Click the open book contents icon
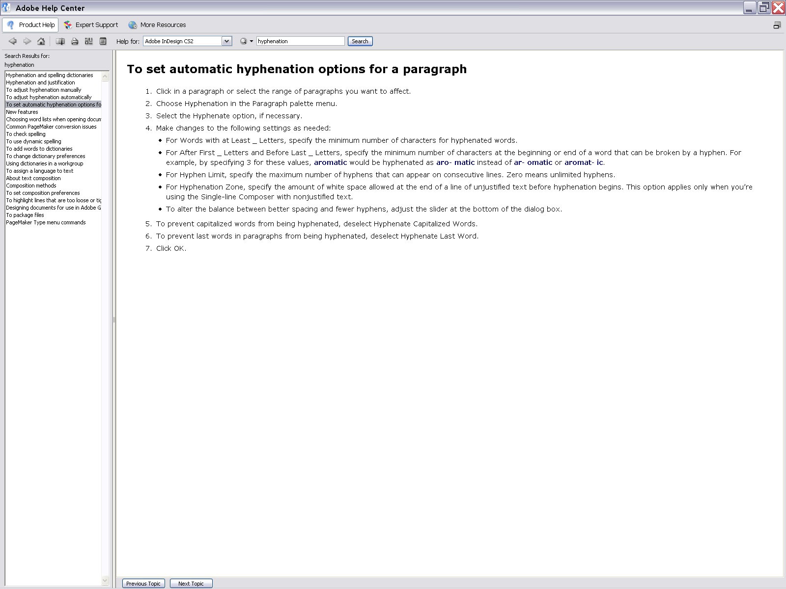The image size is (786, 589). pyautogui.click(x=60, y=41)
